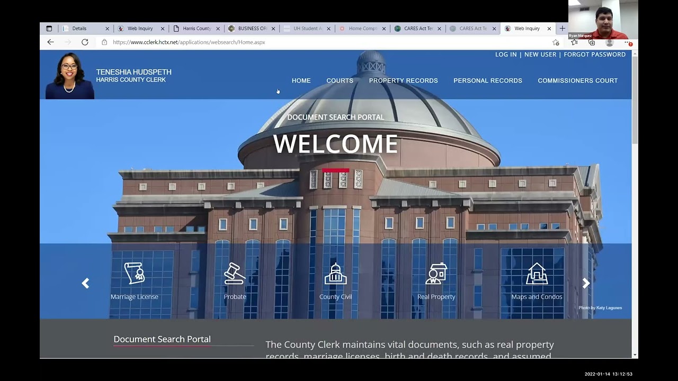This screenshot has width=678, height=381.
Task: Open a new browser tab
Action: [x=563, y=29]
